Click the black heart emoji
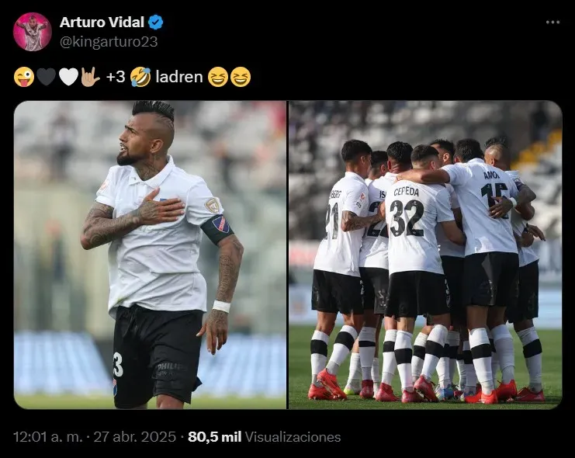Viewport: 575px width, 458px height. pos(47,77)
